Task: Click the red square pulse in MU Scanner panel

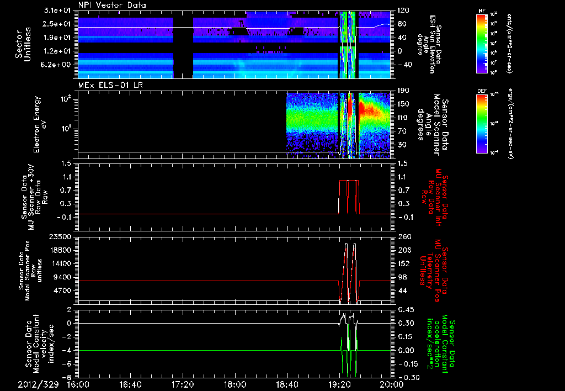Action: (x=349, y=197)
